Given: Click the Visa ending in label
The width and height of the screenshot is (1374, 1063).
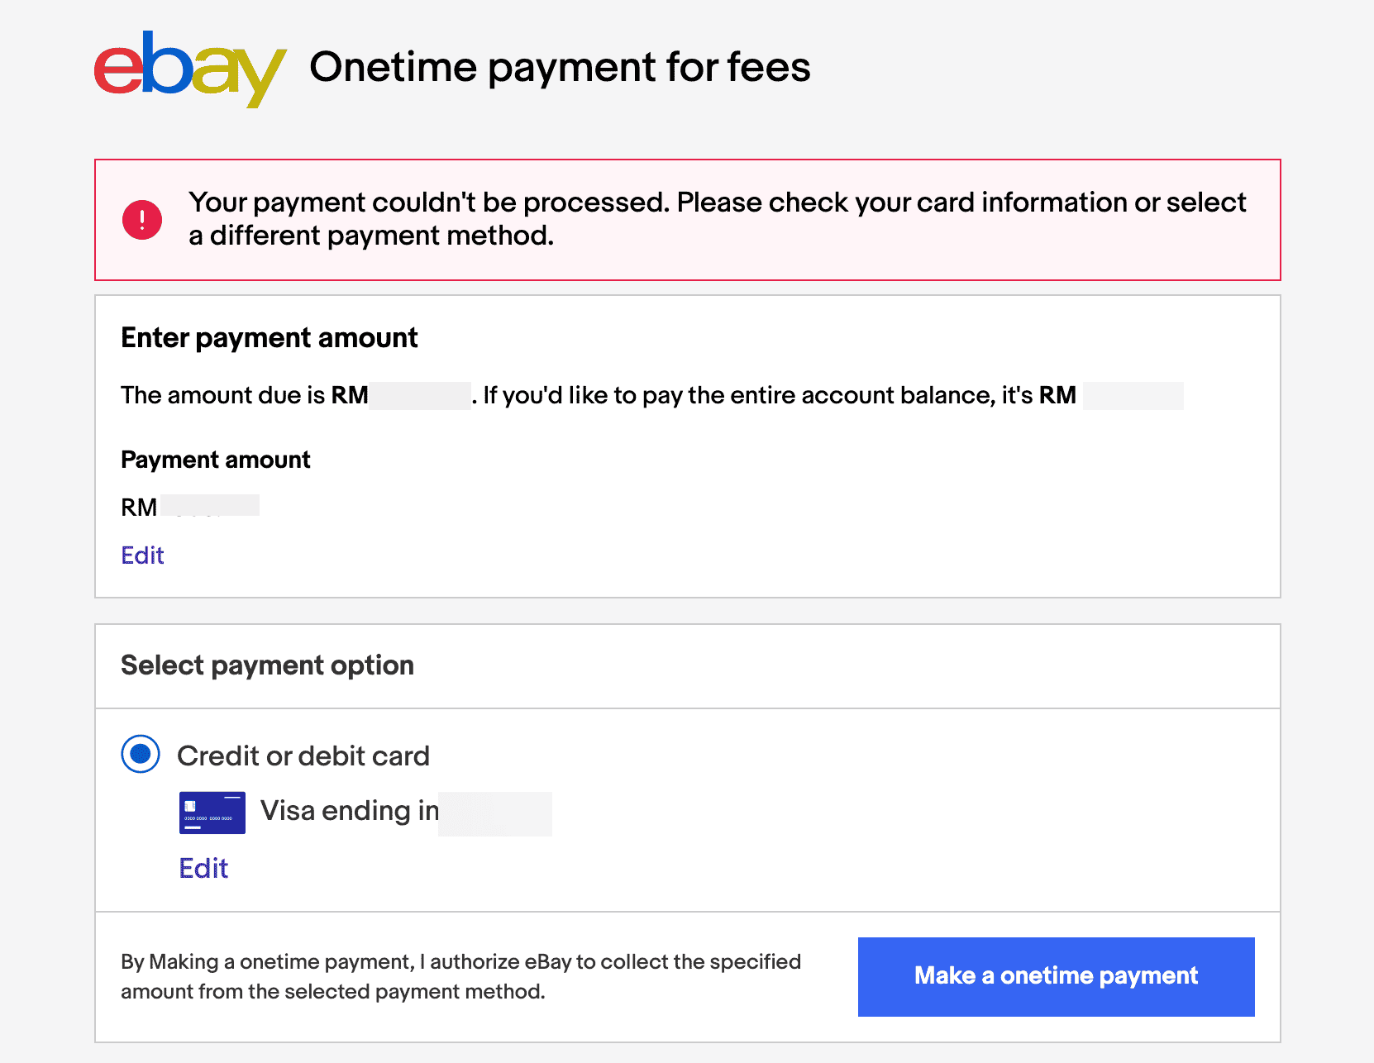Looking at the screenshot, I should click(x=349, y=811).
